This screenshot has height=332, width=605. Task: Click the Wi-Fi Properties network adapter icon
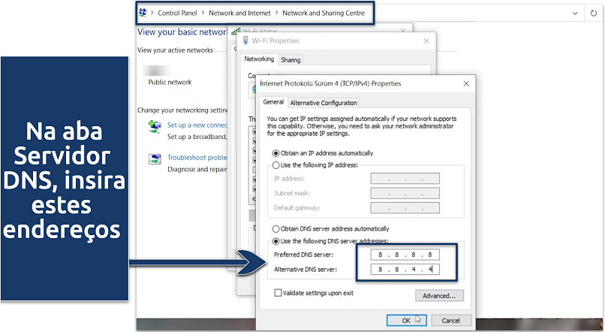[245, 41]
